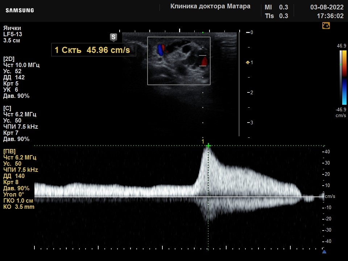Click the ДД 140 value
Image resolution: width=348 pixels, height=261 pixels.
pyautogui.click(x=14, y=176)
